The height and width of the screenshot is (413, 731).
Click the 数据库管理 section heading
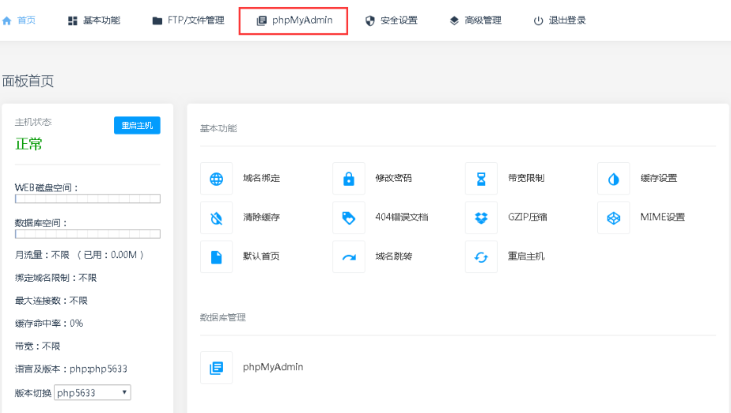(x=223, y=317)
